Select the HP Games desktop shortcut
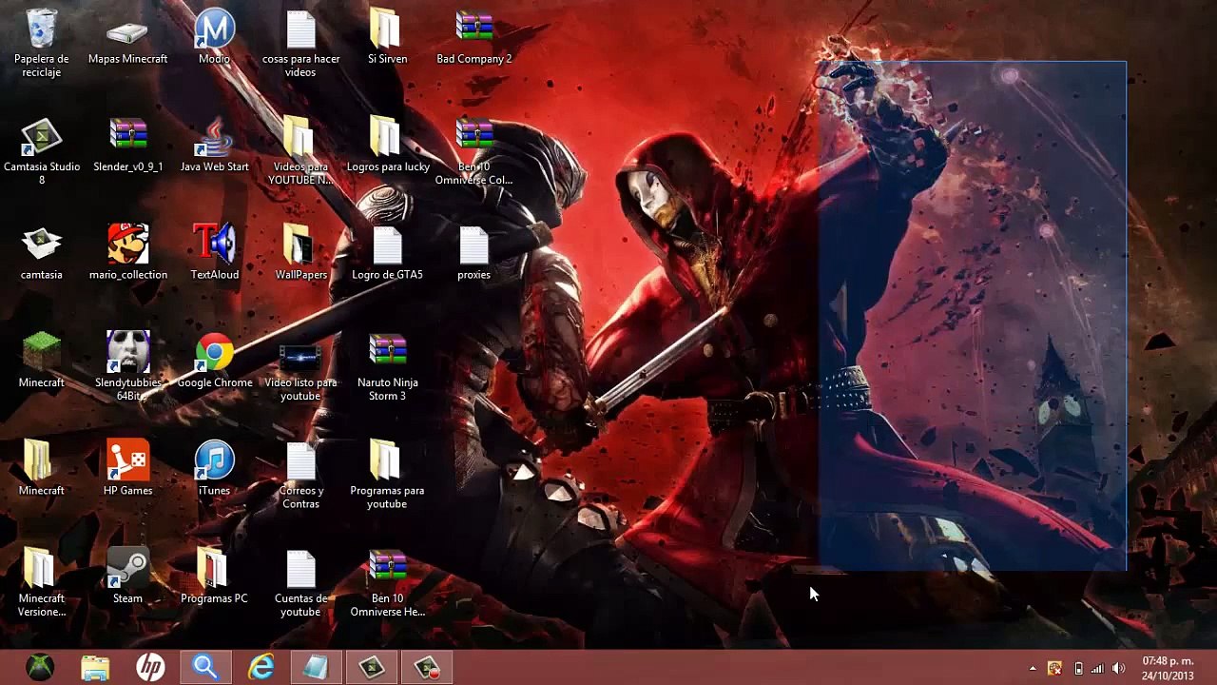1217x685 pixels. point(127,462)
